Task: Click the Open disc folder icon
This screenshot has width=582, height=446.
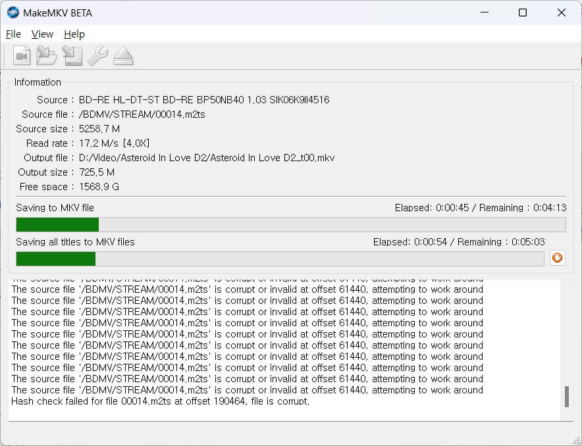Action: pos(46,56)
